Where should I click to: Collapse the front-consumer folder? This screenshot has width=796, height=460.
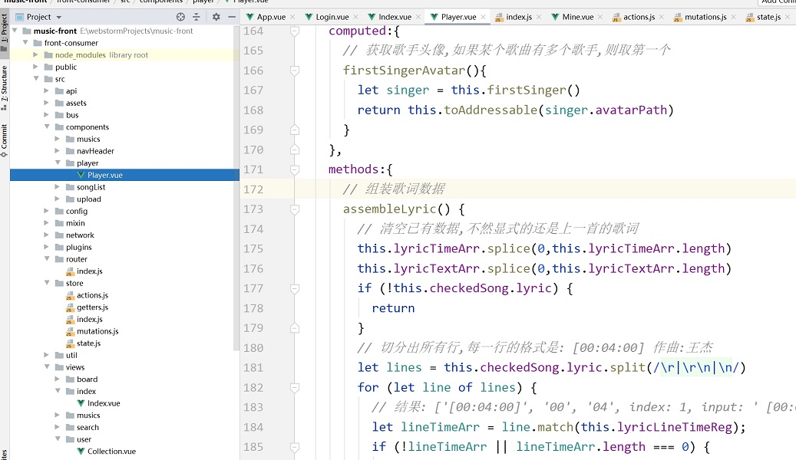[25, 43]
